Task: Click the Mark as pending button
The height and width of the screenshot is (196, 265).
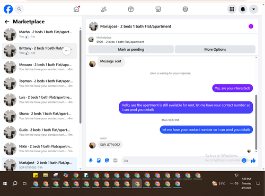Action: tap(131, 50)
